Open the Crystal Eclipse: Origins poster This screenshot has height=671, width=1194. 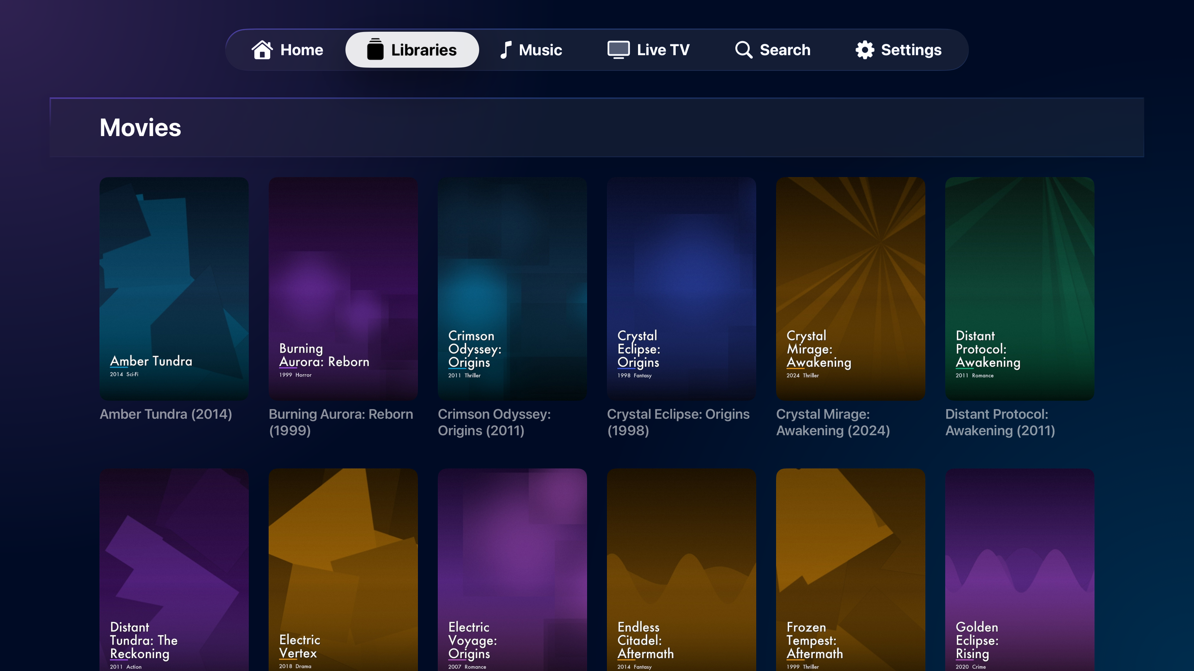point(681,289)
